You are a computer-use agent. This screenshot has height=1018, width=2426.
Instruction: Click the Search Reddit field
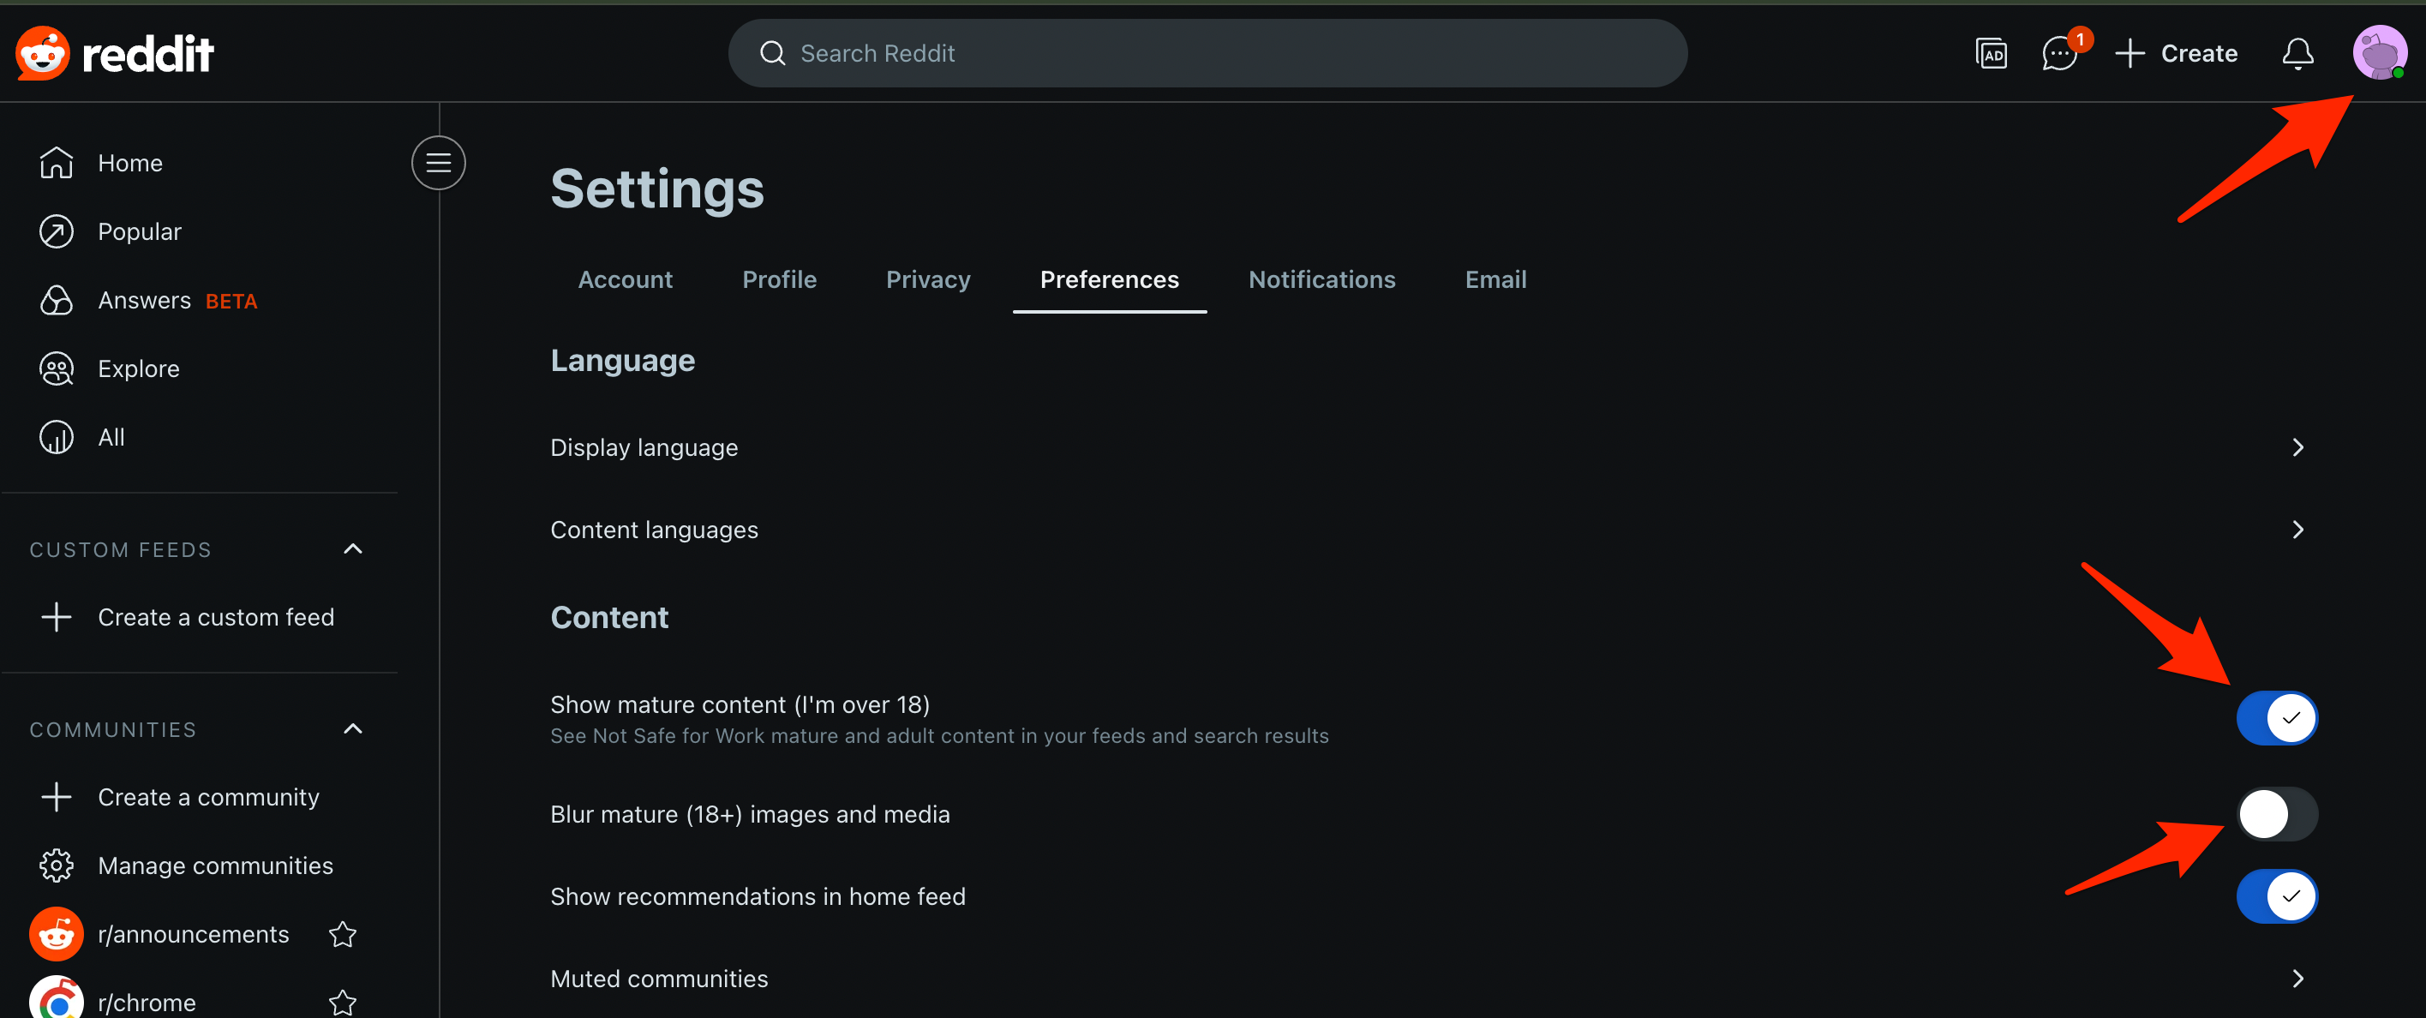(x=1207, y=54)
